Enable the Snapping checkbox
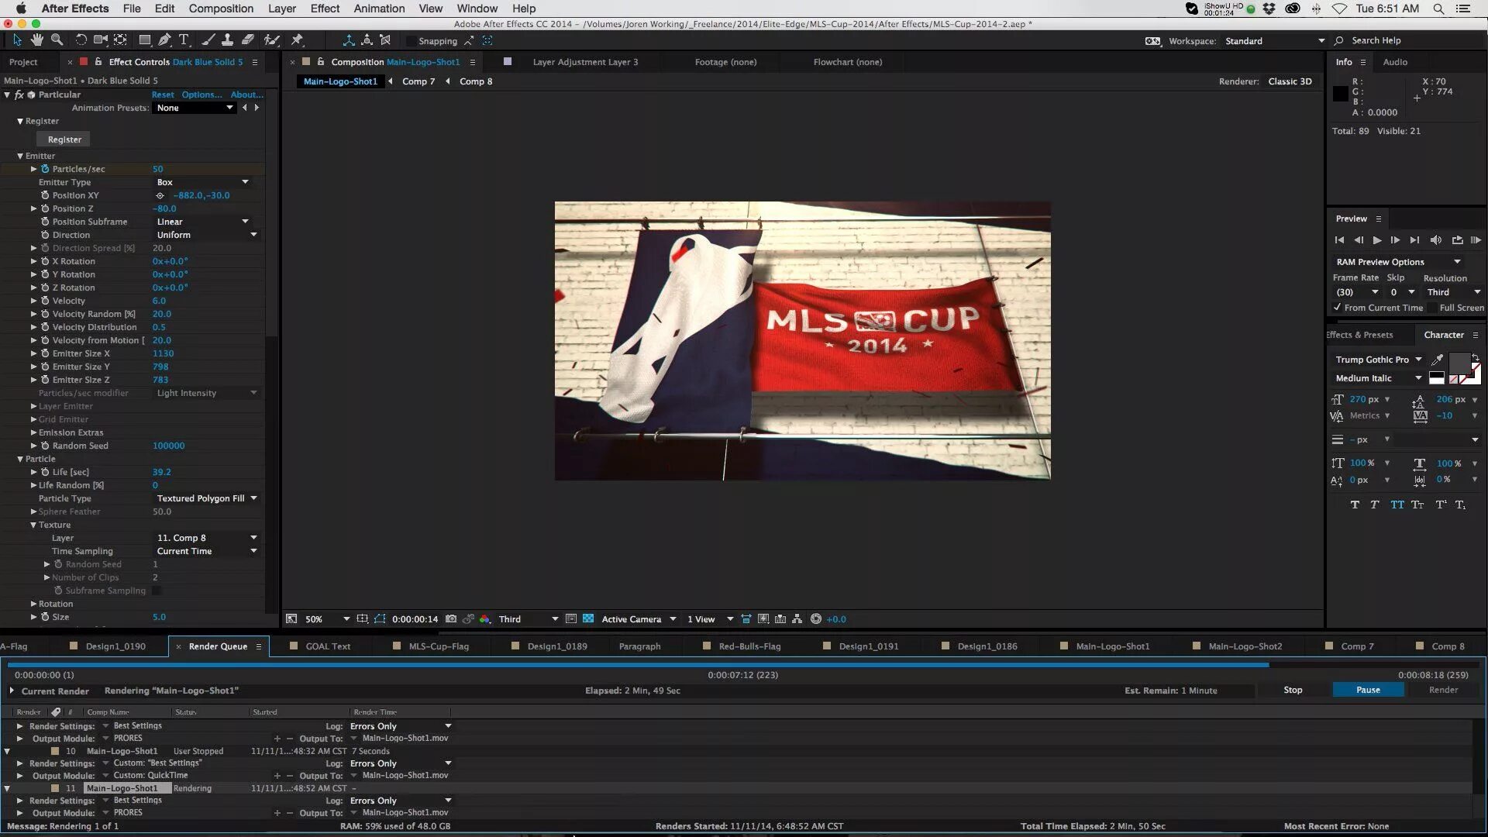The height and width of the screenshot is (837, 1488). pyautogui.click(x=411, y=41)
